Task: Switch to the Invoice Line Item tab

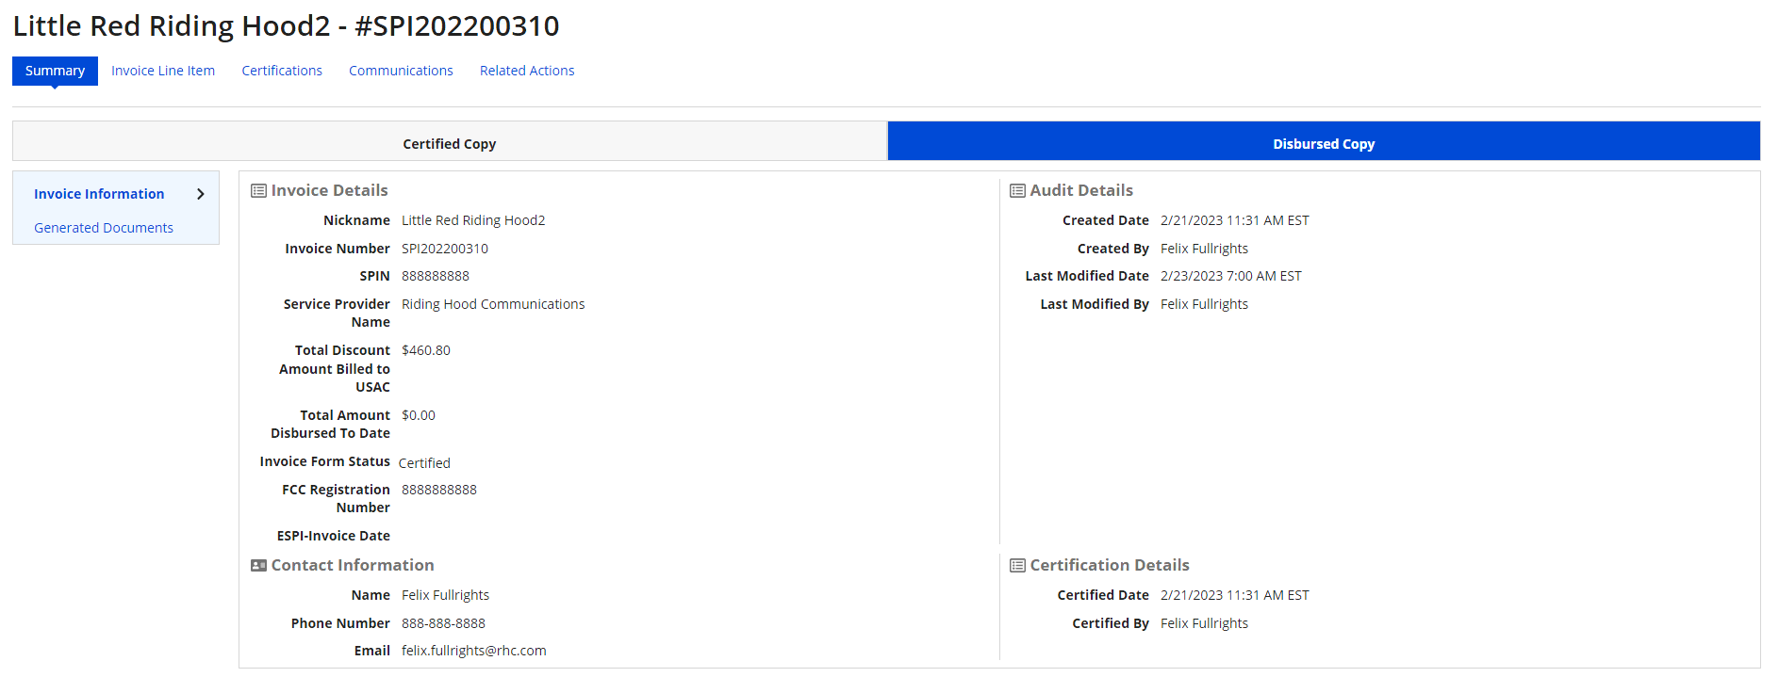Action: coord(163,71)
